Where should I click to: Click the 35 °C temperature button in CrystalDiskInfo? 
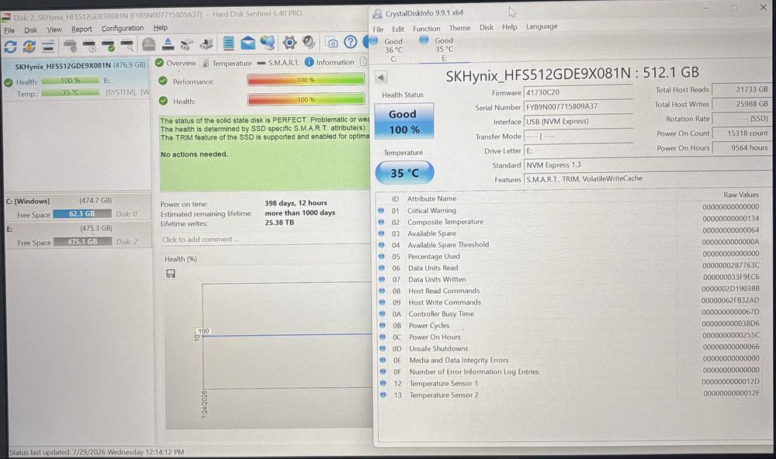(x=405, y=173)
